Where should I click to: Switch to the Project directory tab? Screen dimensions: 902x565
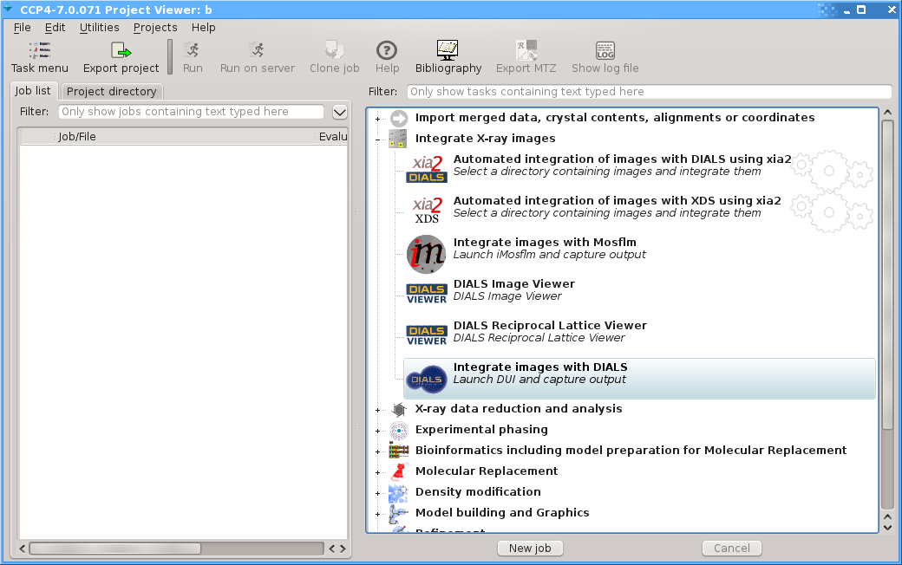coord(112,91)
